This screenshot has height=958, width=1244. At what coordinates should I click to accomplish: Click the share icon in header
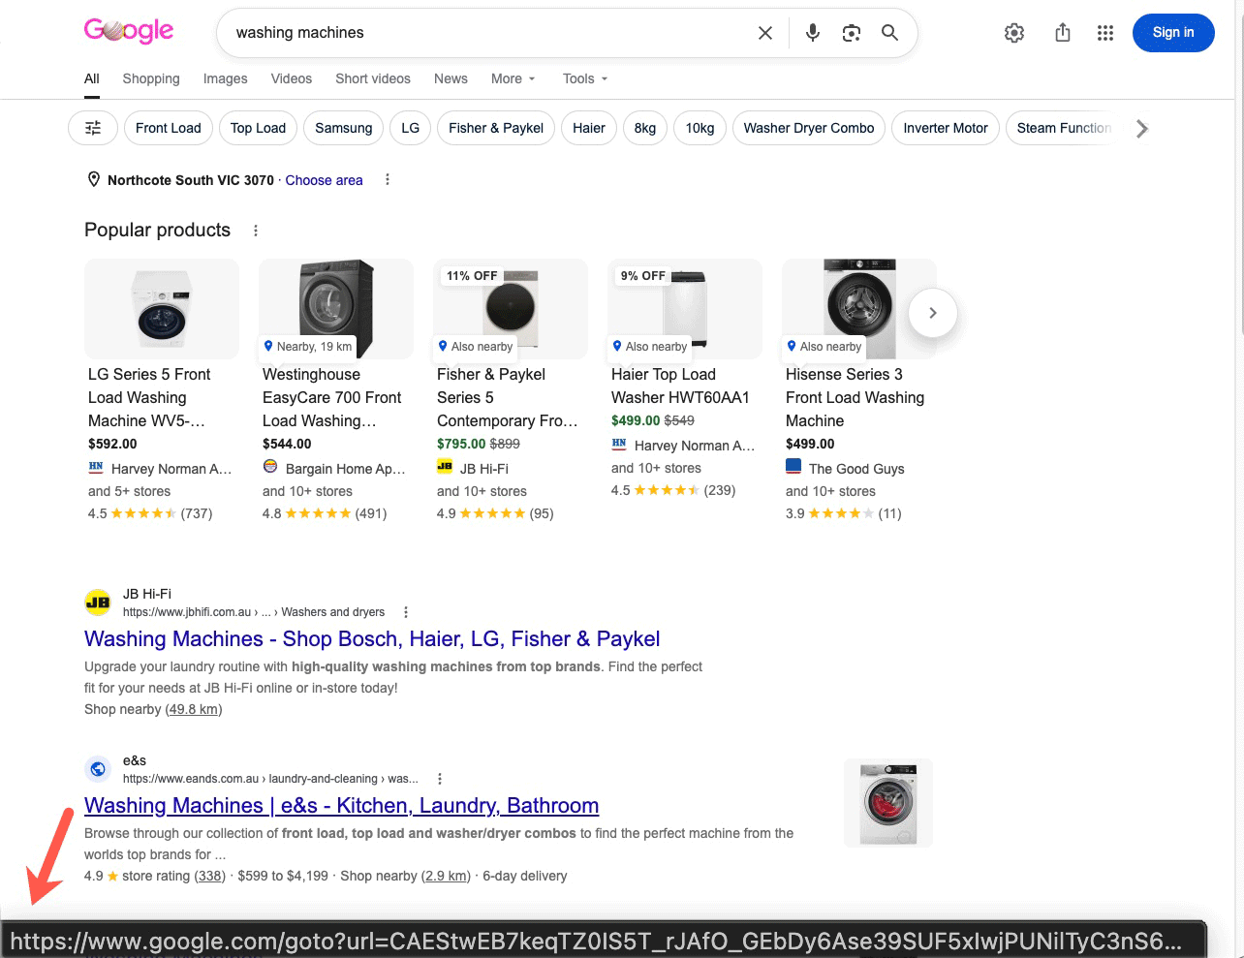[x=1063, y=33]
